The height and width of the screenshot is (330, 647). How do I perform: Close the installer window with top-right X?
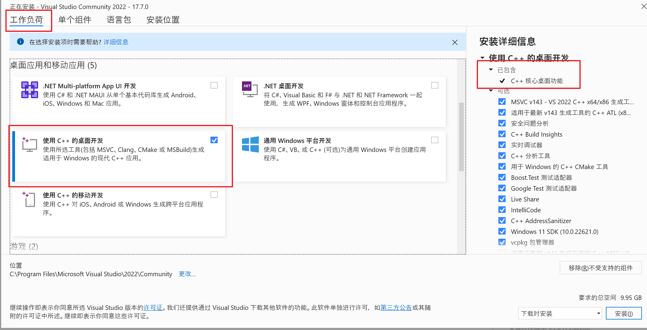point(644,6)
